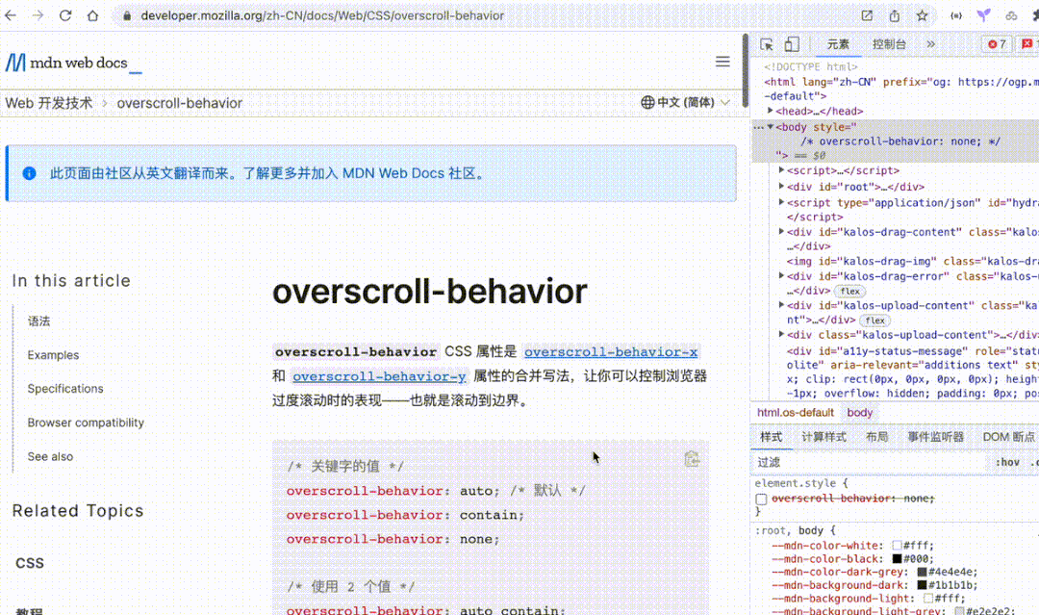1039x615 pixels.
Task: Bookmark this page with the star icon
Action: click(x=922, y=15)
